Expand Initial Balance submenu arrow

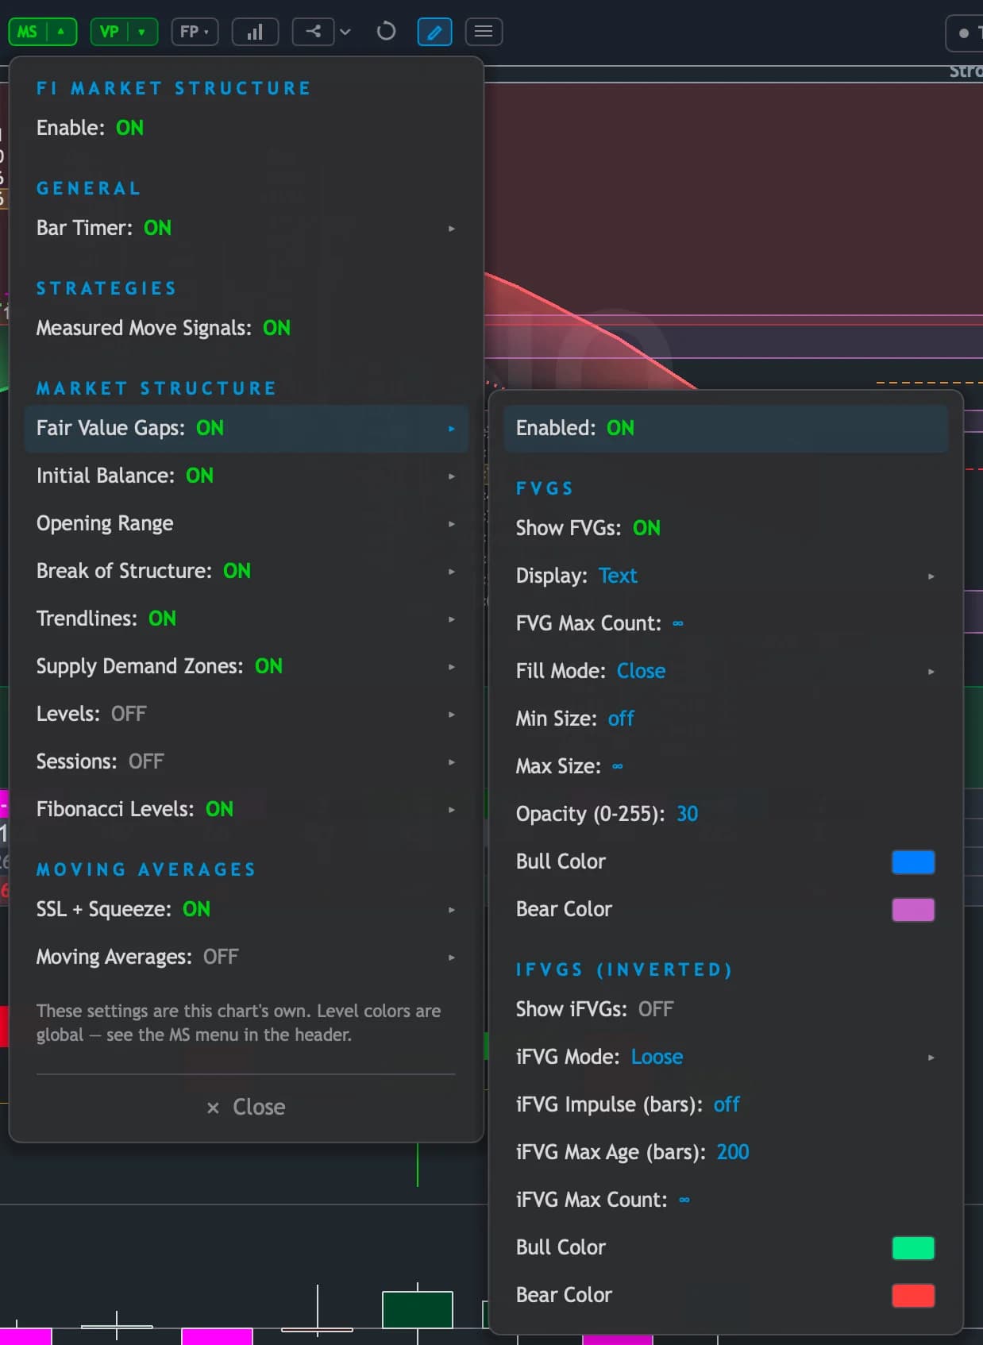[452, 476]
